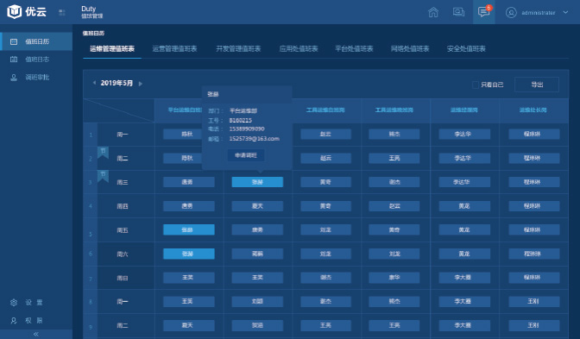Click 李达华 cell in row 1
Screen dimensions: 580x339
(x=464, y=135)
